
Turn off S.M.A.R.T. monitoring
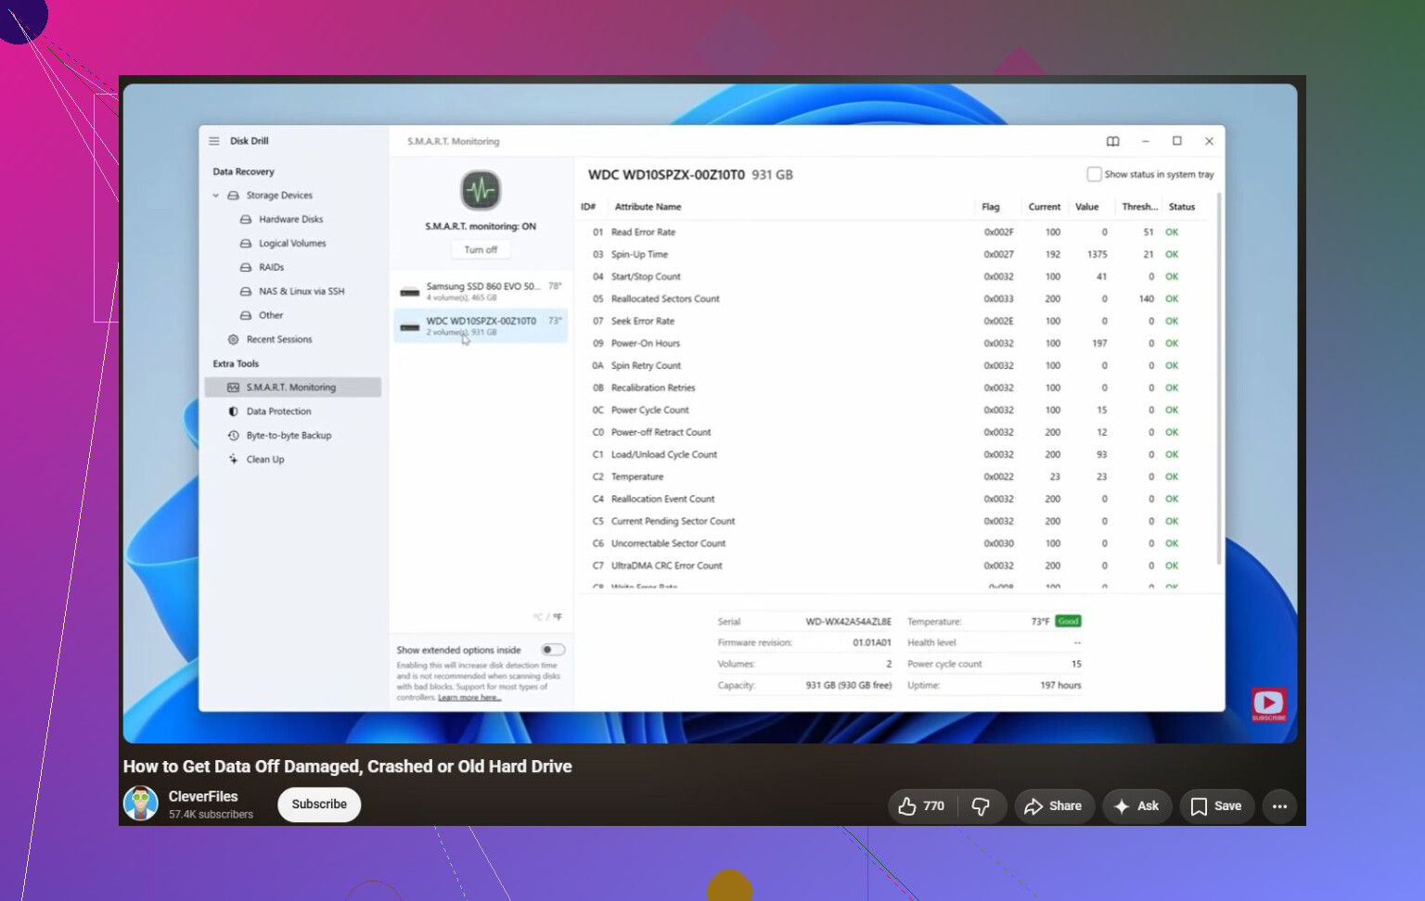[481, 250]
